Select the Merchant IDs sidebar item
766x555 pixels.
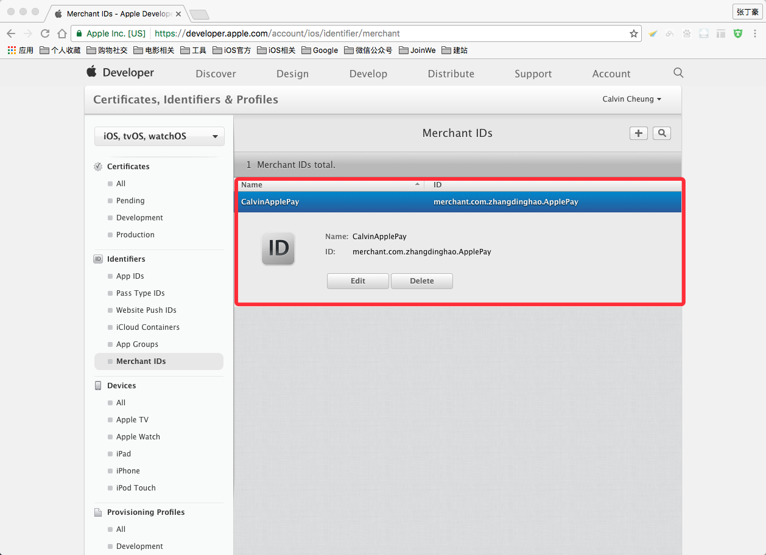click(159, 361)
